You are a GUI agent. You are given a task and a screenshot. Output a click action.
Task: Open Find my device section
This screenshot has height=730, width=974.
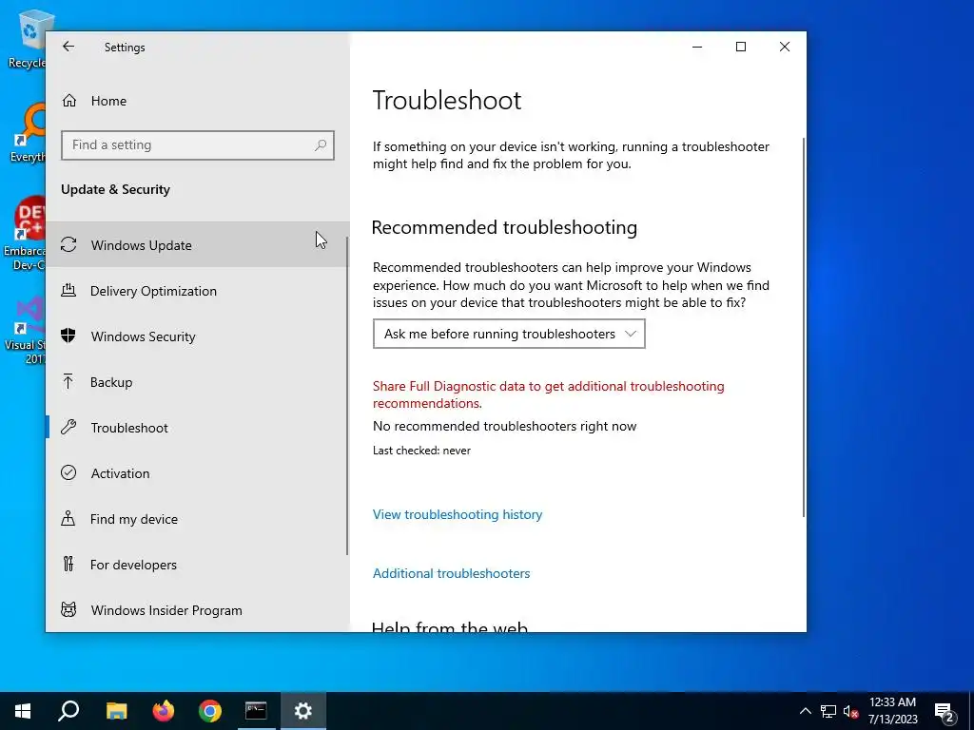[196, 518]
